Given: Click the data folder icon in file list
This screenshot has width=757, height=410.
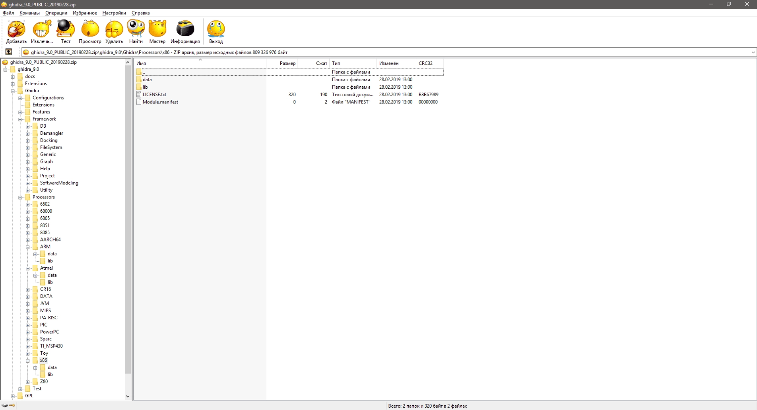Looking at the screenshot, I should (139, 79).
